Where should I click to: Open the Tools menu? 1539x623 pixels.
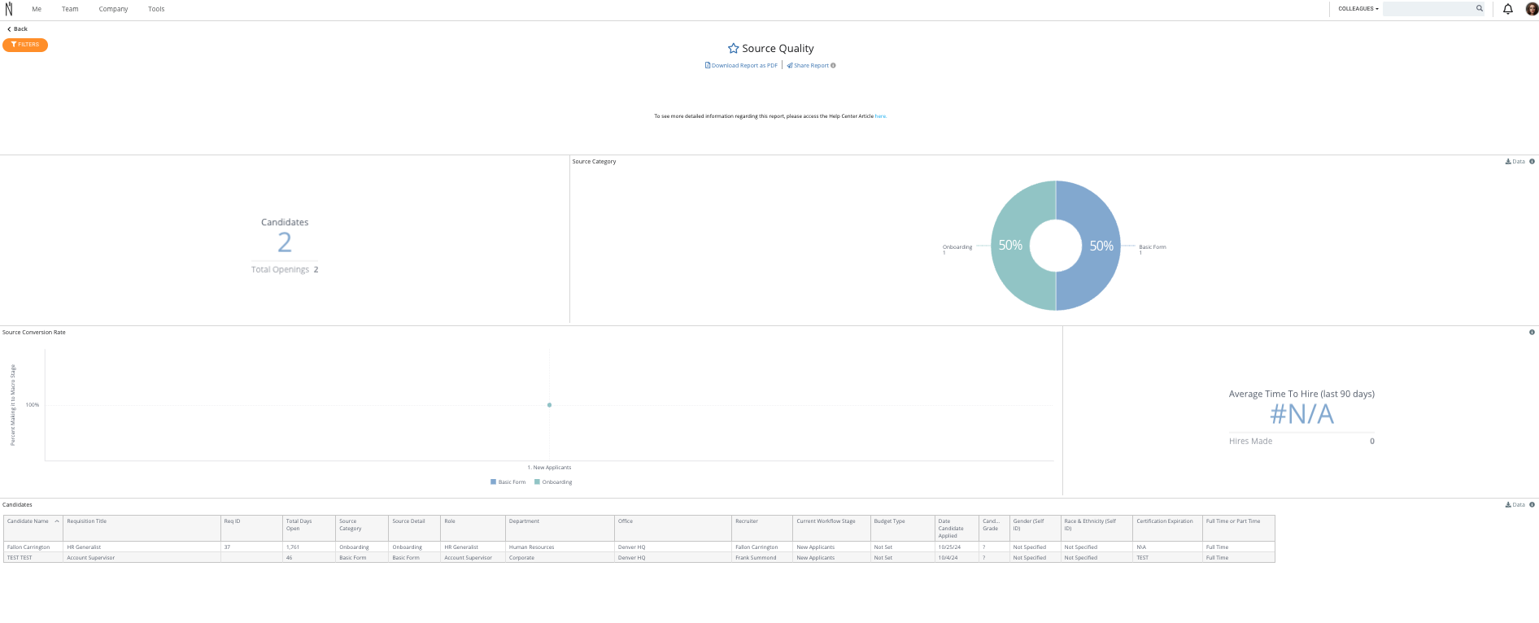(156, 9)
